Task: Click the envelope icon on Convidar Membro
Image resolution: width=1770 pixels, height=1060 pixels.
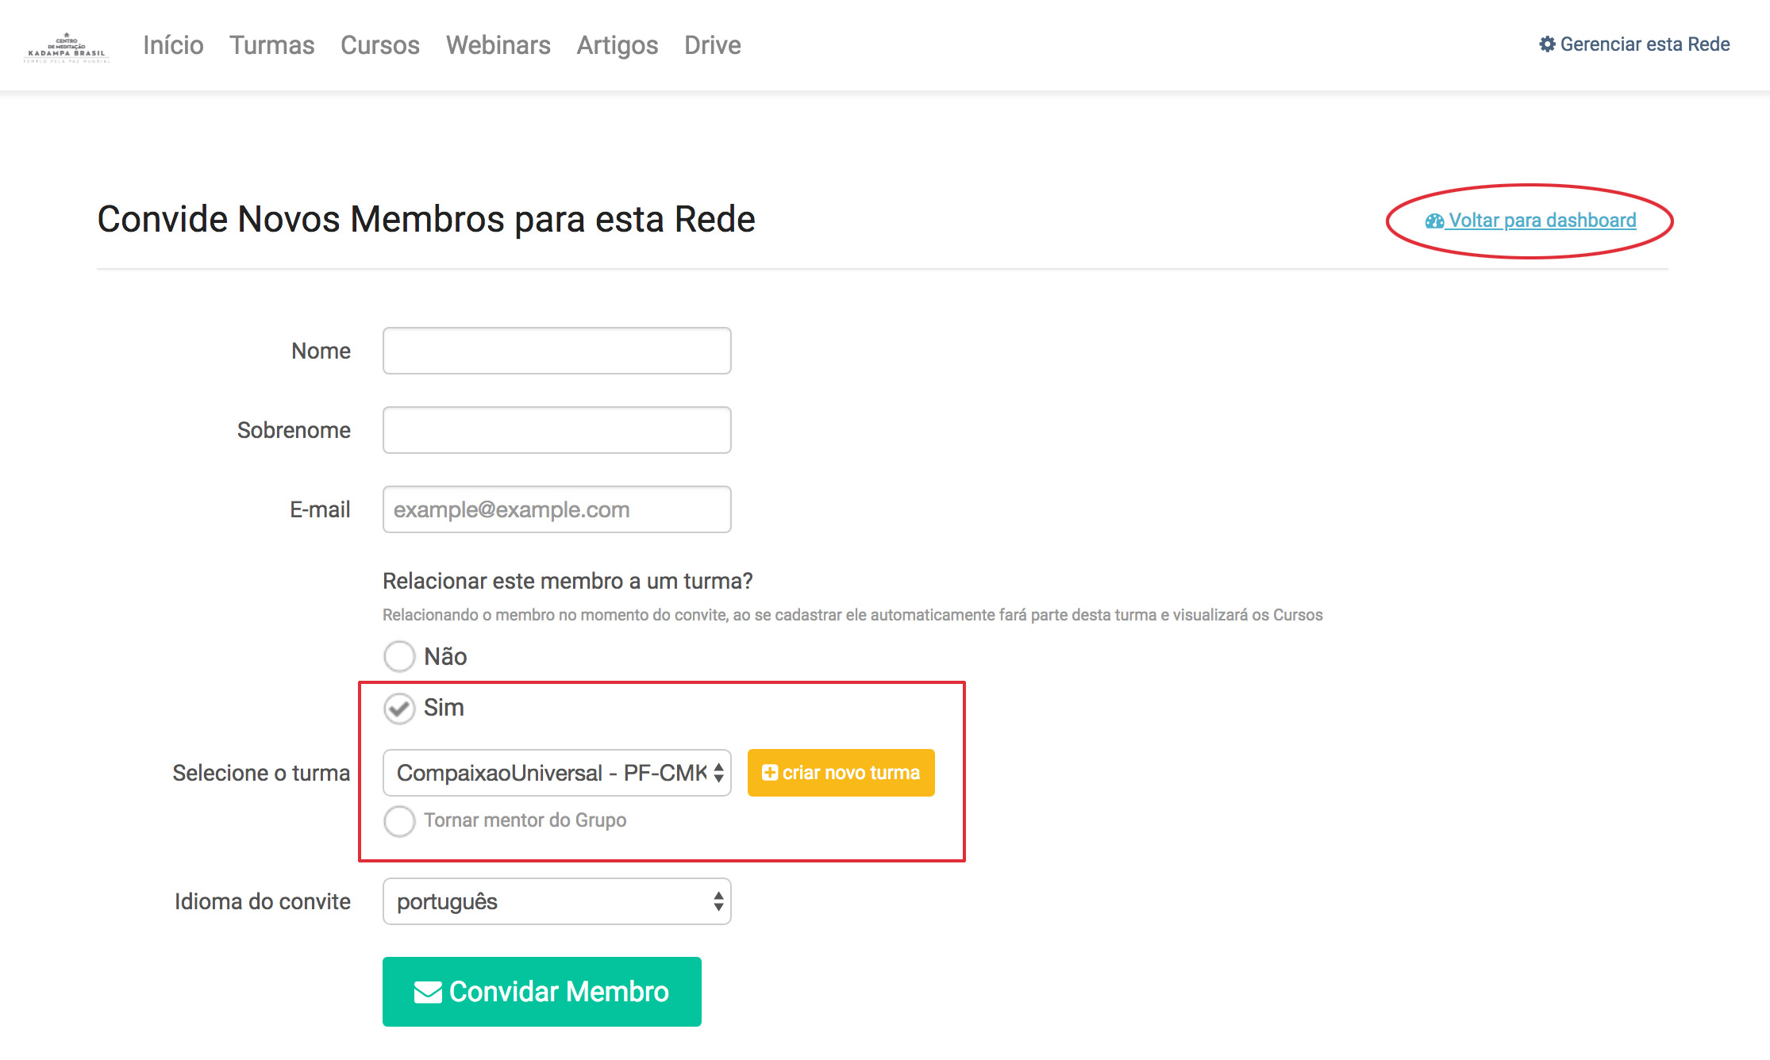Action: (x=428, y=992)
